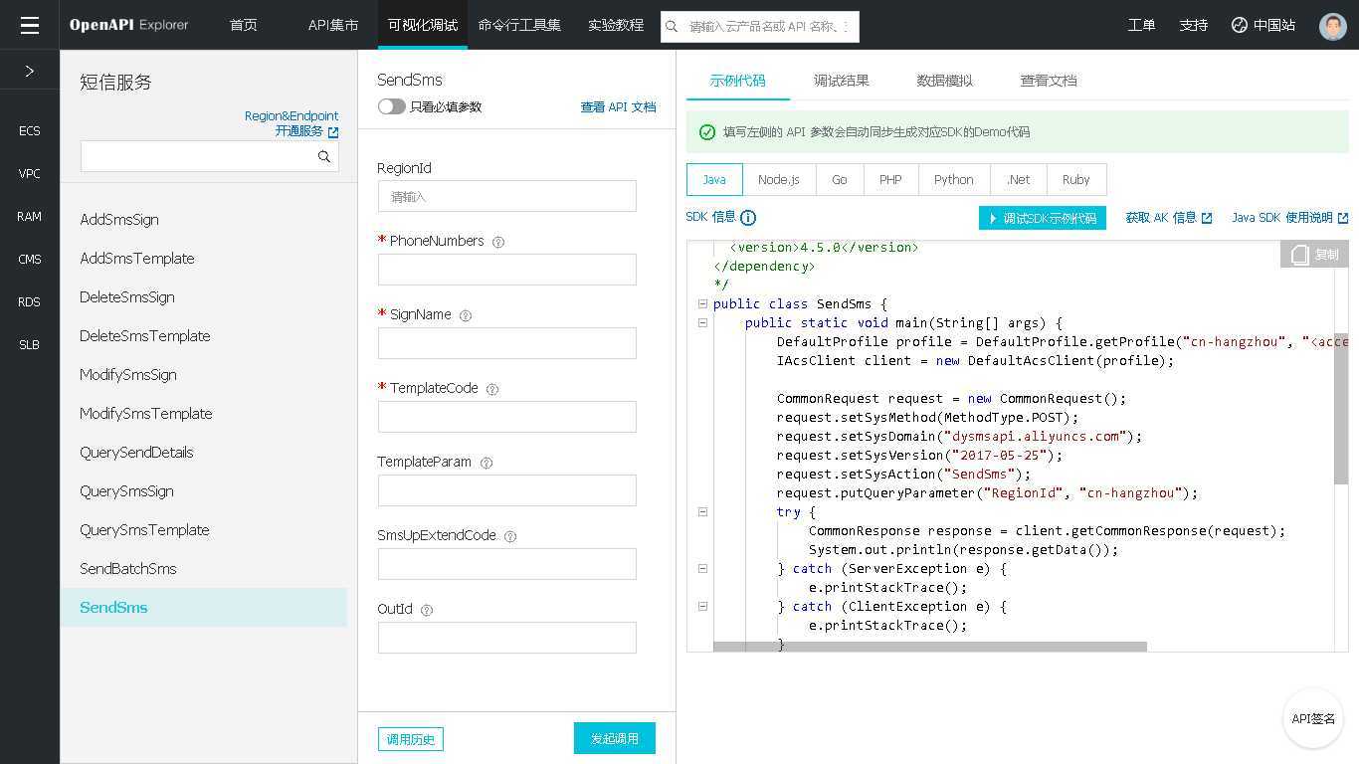
Task: Select the PHP language tab
Action: tap(890, 180)
